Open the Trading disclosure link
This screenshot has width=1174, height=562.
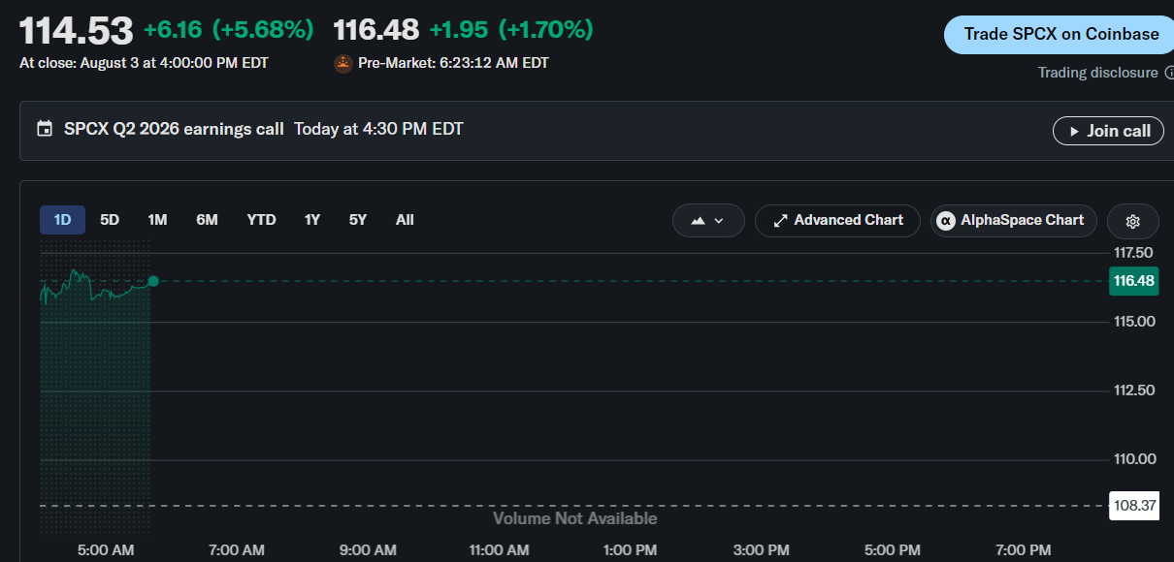[x=1097, y=73]
